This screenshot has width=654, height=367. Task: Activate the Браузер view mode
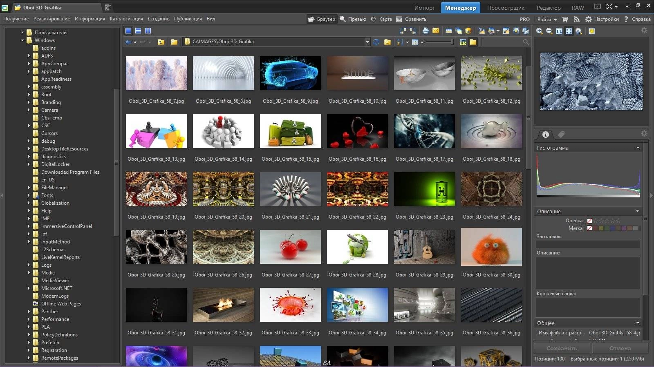click(322, 19)
